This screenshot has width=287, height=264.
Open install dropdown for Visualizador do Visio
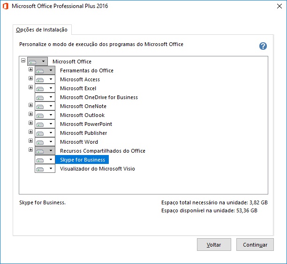(x=45, y=169)
